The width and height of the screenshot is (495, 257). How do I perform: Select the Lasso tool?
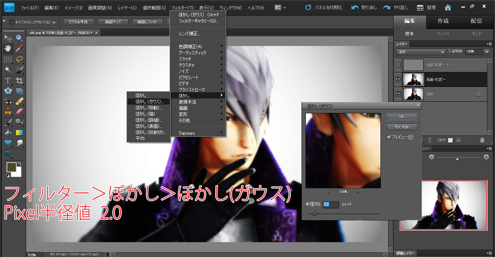[20, 59]
